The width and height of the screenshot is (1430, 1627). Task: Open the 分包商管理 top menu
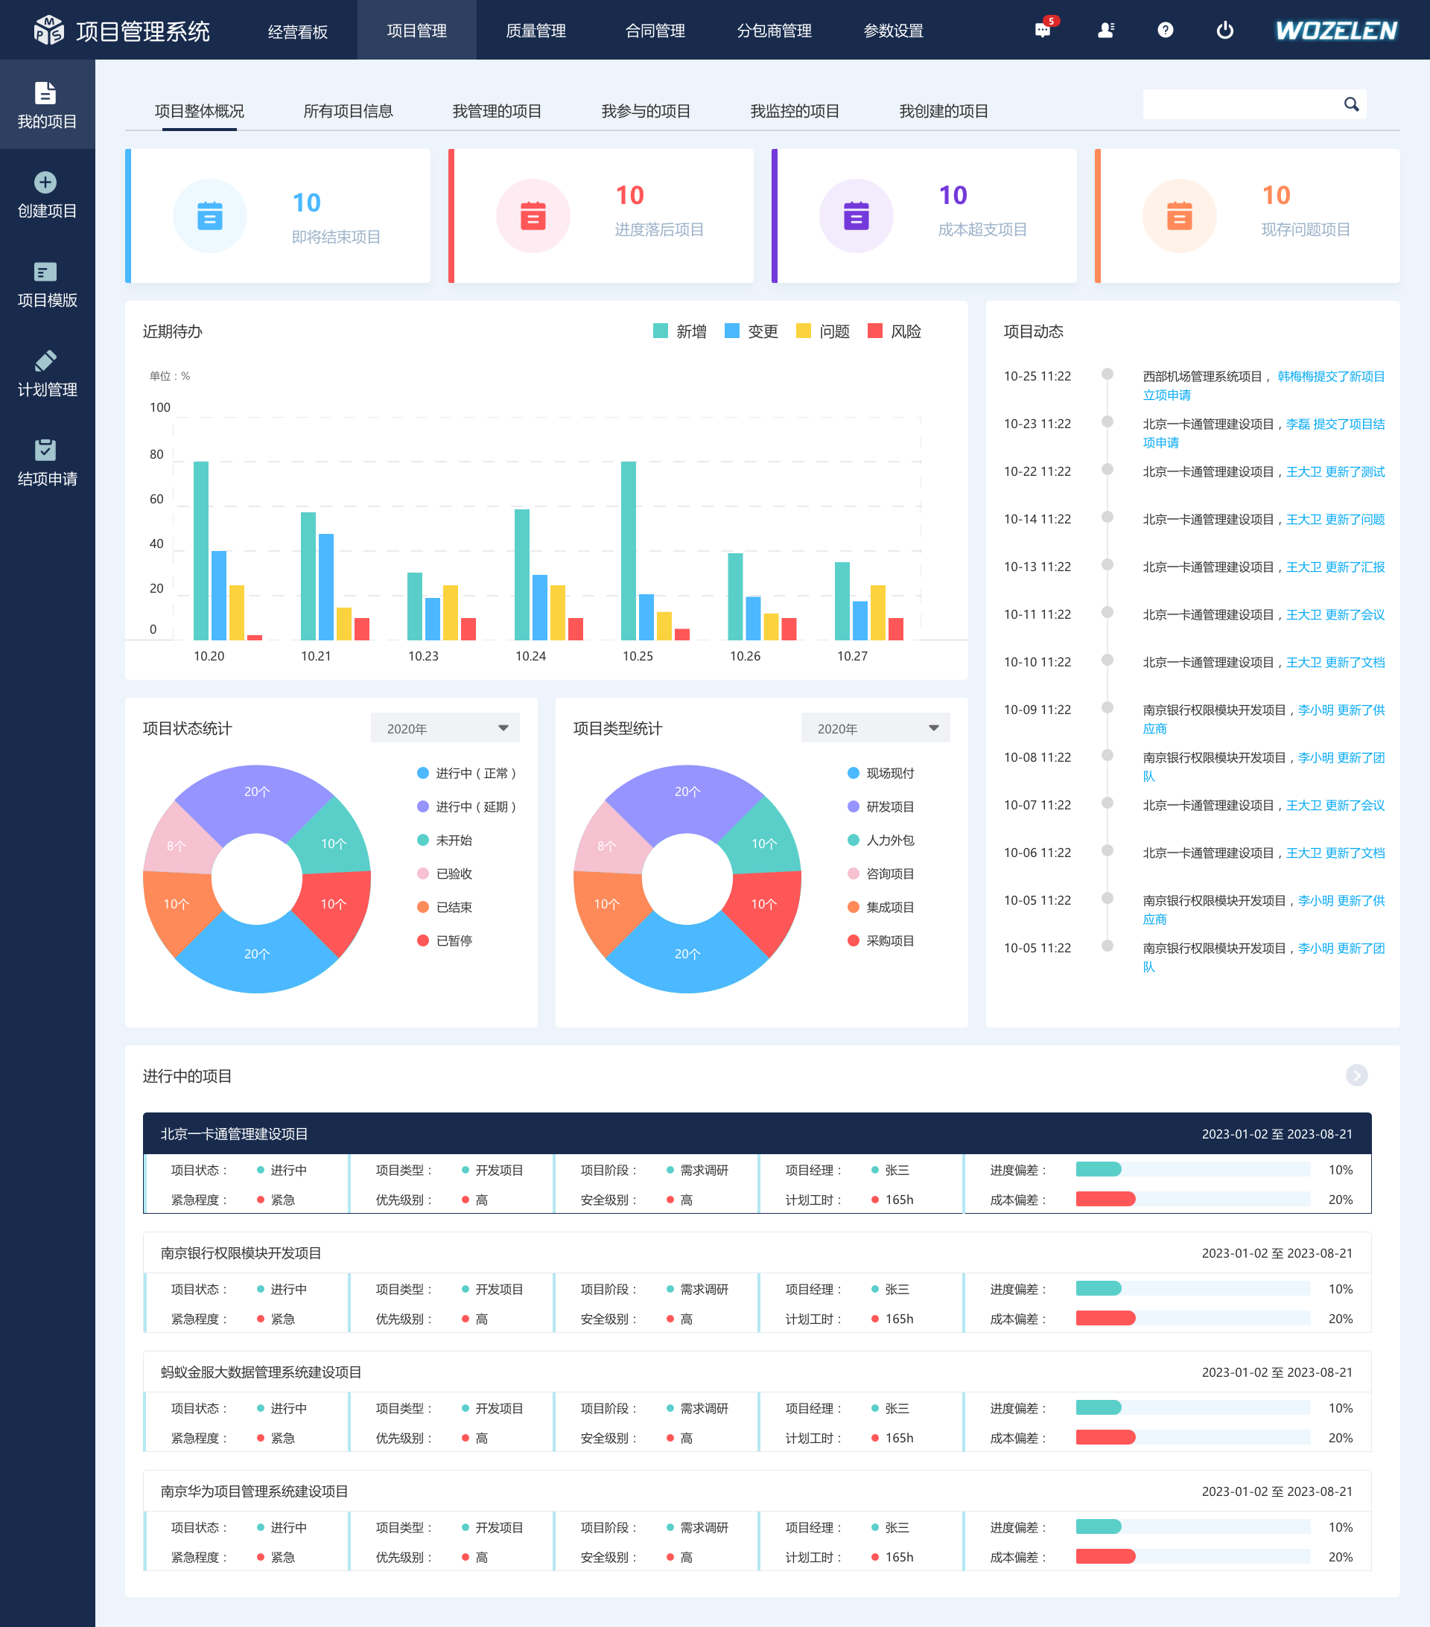coord(774,31)
